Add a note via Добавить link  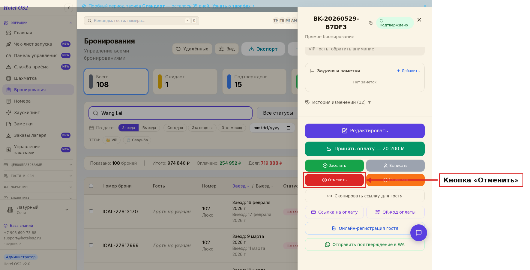point(408,71)
